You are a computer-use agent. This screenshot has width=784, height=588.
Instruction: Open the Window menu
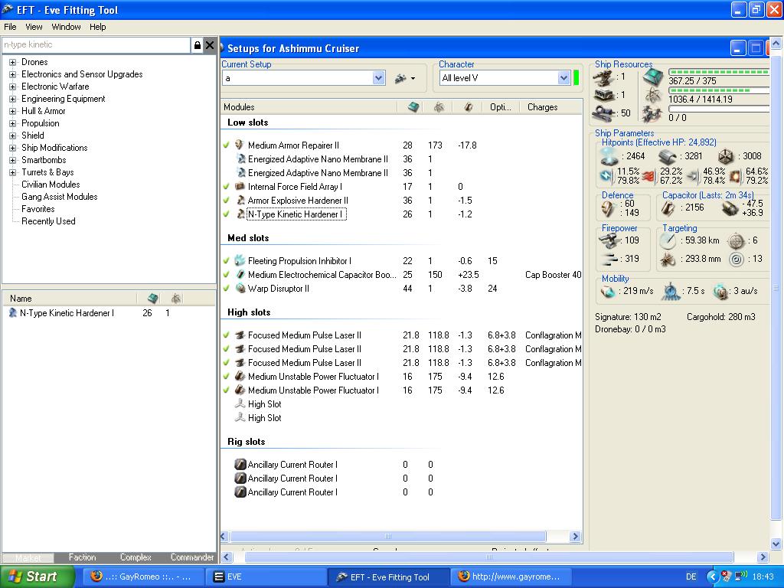point(66,27)
